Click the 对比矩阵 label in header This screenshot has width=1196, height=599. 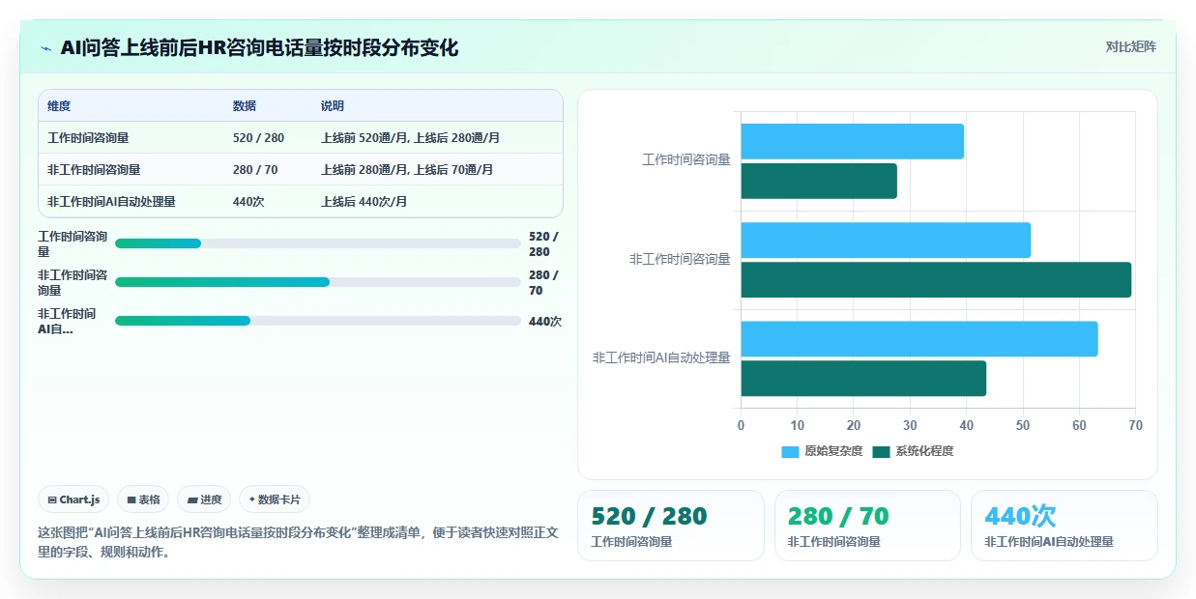1130,46
